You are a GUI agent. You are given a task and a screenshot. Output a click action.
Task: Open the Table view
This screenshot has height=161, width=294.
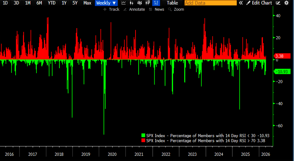pyautogui.click(x=172, y=3)
